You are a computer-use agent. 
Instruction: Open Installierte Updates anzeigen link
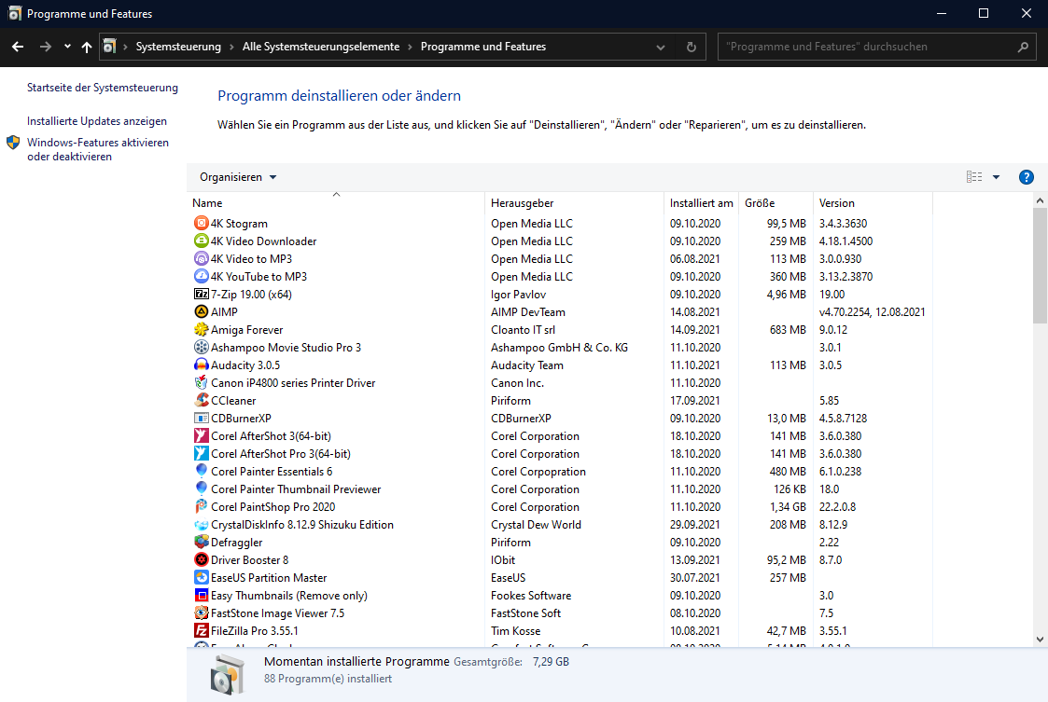97,121
